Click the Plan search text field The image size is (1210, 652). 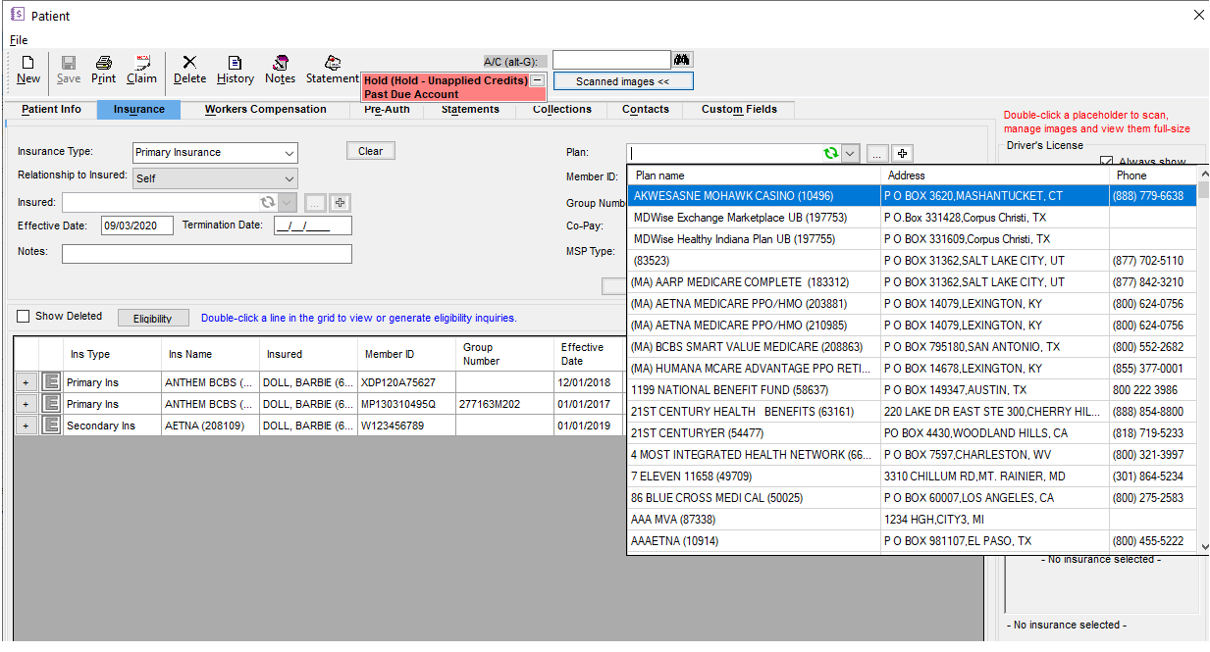[724, 153]
